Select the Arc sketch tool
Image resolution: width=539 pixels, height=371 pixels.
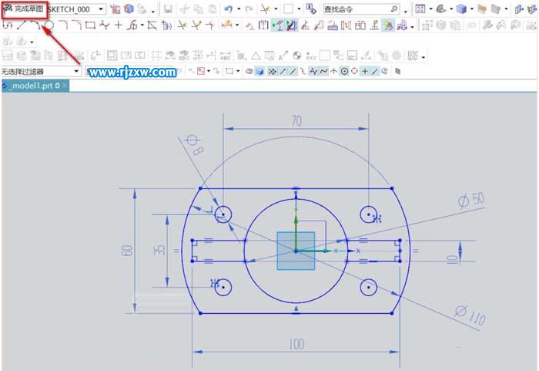35,25
